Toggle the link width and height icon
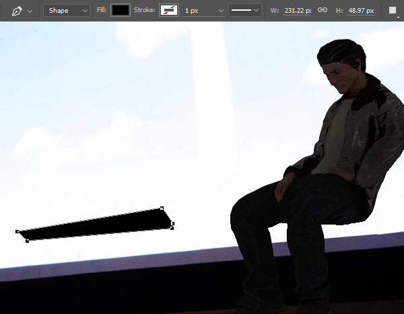The height and width of the screenshot is (314, 404). (x=323, y=10)
